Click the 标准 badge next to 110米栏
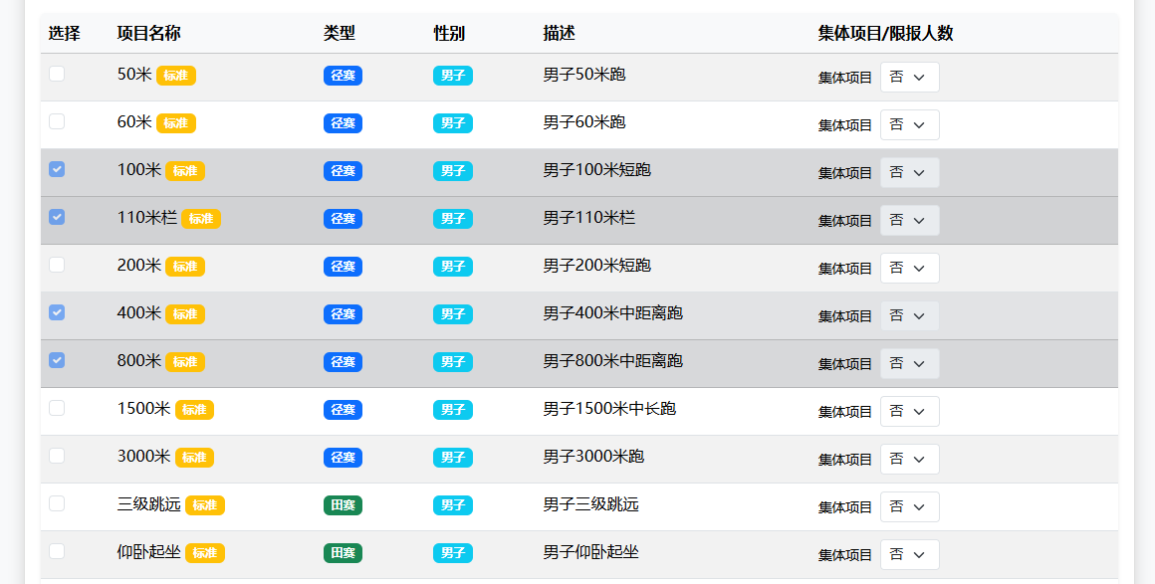This screenshot has height=584, width=1155. coord(202,218)
